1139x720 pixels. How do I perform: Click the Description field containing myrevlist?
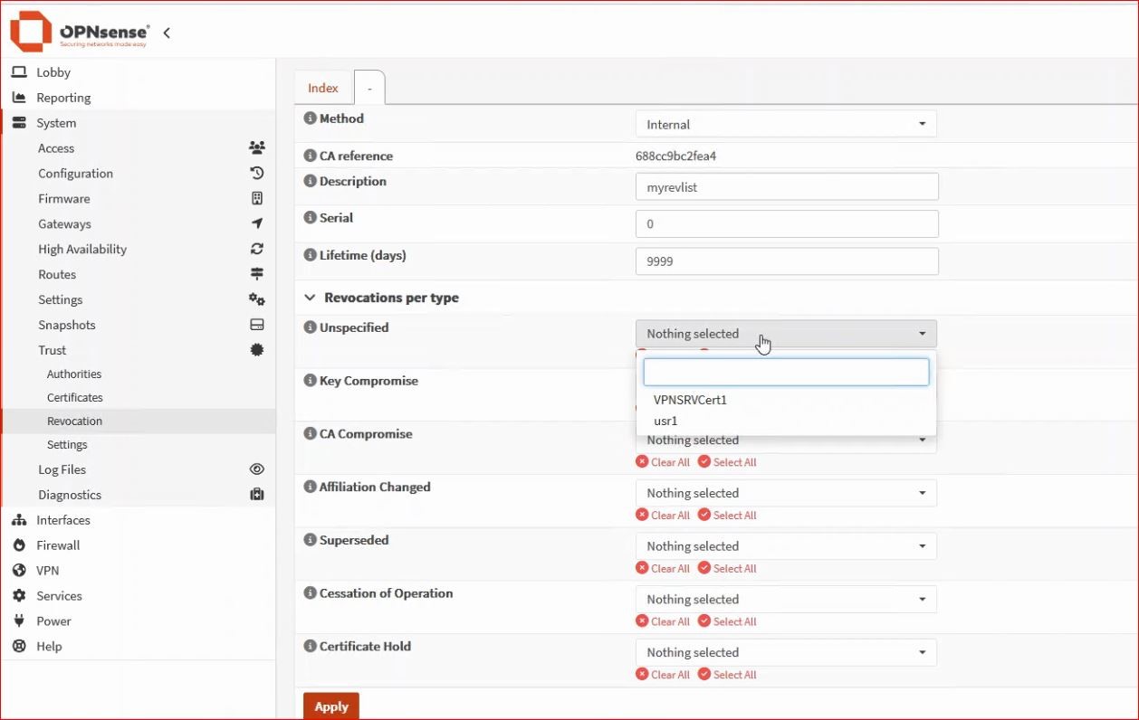point(786,187)
